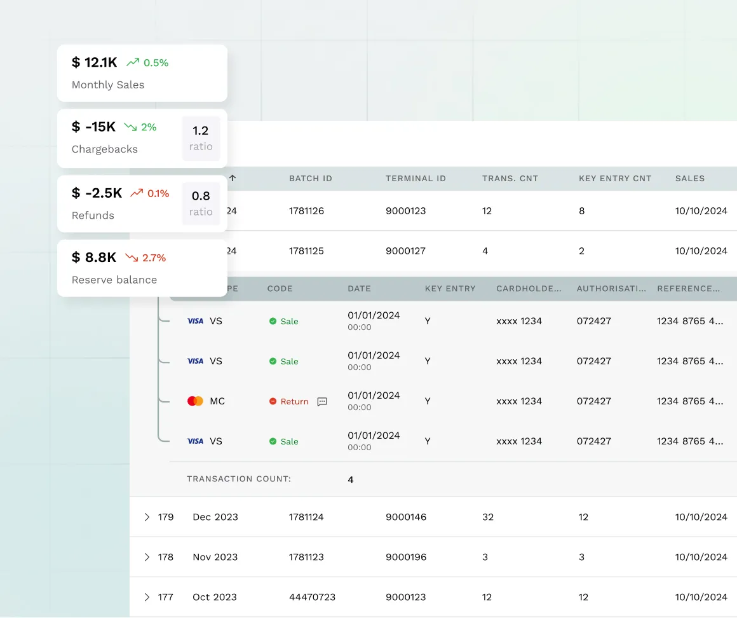Click the Chargebacks 1.2 ratio badge
The image size is (737, 618).
point(201,138)
